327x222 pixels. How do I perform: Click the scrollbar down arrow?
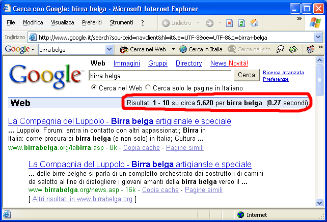319,203
